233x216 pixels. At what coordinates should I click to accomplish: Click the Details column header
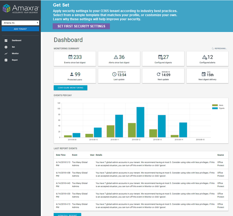(99, 155)
